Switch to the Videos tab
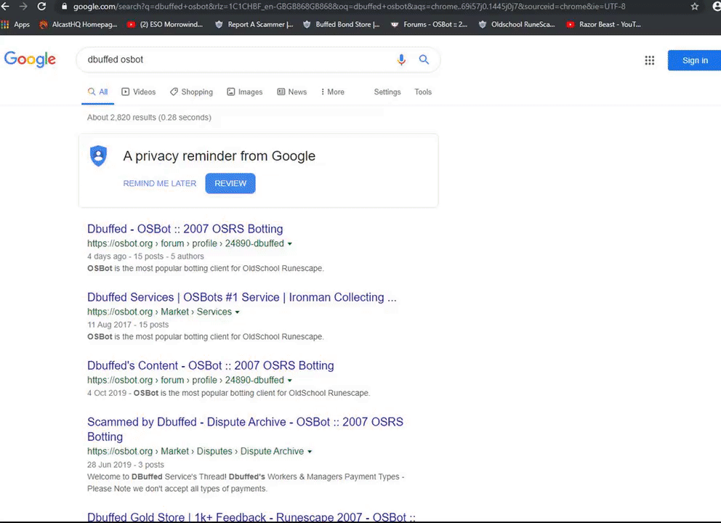Image resolution: width=721 pixels, height=523 pixels. (138, 92)
